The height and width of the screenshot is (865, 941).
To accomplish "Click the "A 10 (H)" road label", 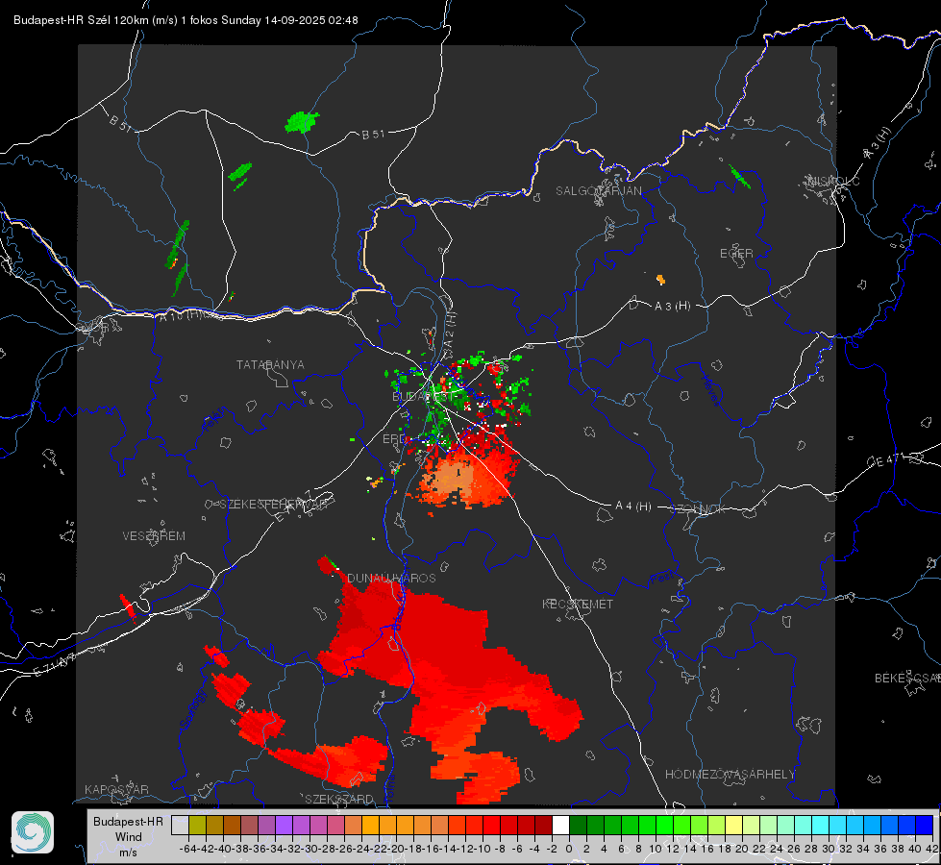I will 181,315.
